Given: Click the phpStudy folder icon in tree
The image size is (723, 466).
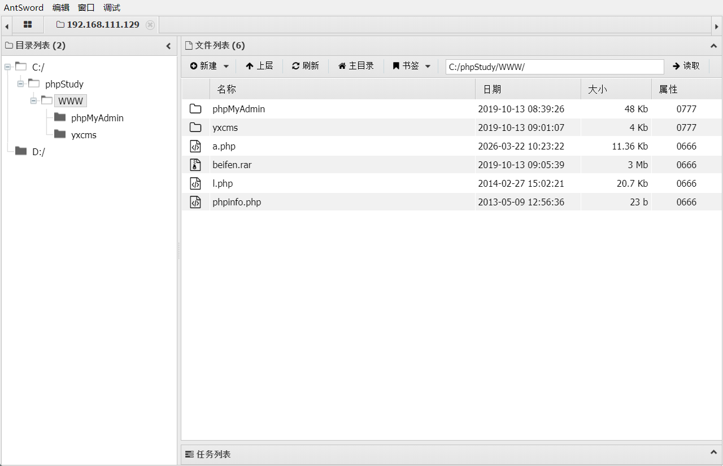Looking at the screenshot, I should point(34,83).
